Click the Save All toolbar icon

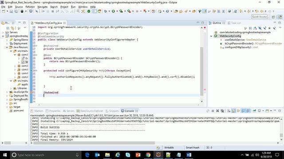coord(16,11)
